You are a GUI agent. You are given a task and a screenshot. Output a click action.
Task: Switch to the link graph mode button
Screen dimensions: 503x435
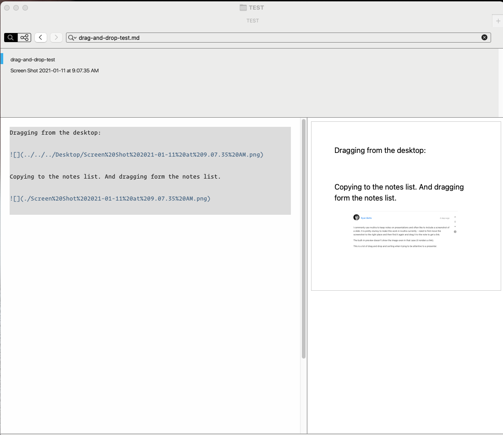click(25, 38)
